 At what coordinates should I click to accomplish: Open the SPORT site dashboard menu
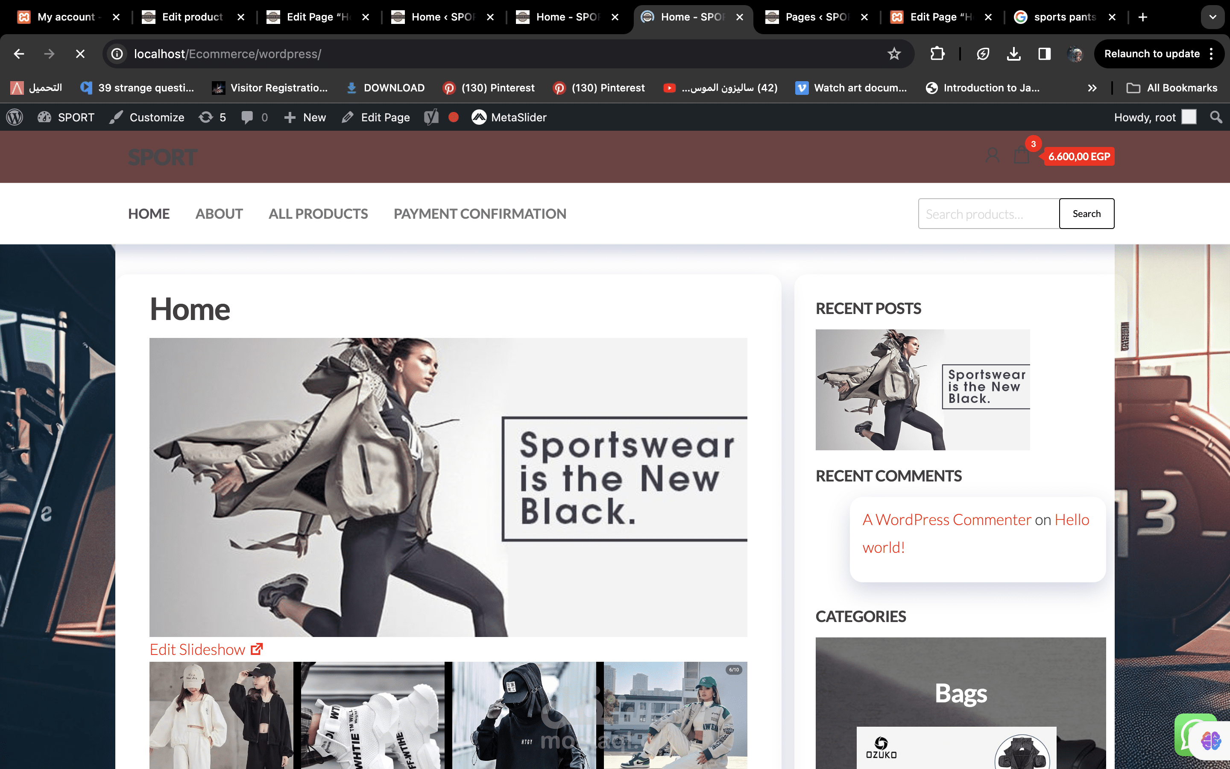click(66, 117)
